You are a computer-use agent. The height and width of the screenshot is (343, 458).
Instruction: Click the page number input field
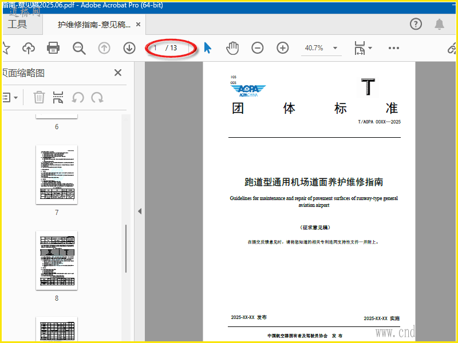[x=156, y=48]
